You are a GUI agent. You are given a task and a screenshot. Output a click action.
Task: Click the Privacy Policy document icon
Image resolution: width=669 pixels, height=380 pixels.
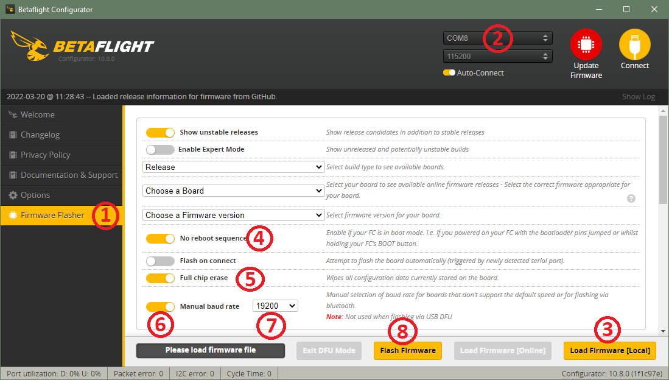(13, 155)
